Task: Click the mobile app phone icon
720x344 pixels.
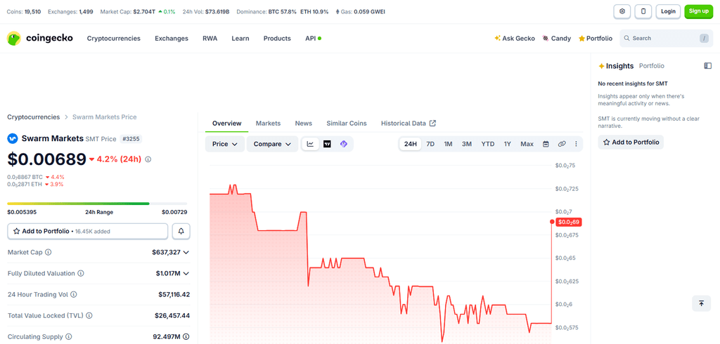Action: (643, 11)
